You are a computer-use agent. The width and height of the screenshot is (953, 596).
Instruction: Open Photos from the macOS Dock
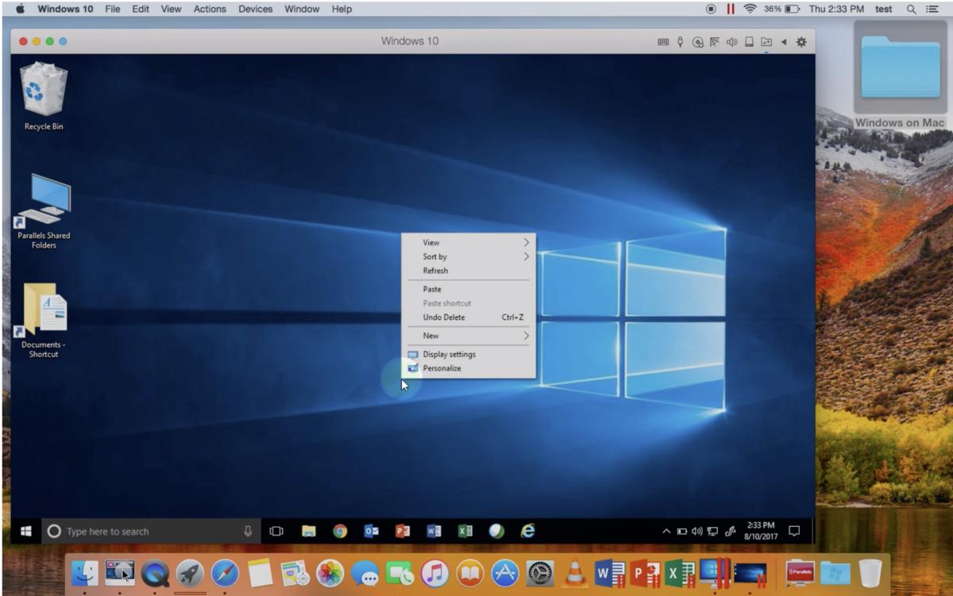(x=330, y=573)
